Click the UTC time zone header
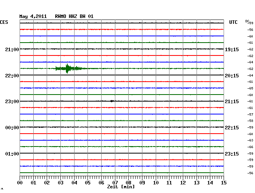The image size is (255, 193). 233,22
